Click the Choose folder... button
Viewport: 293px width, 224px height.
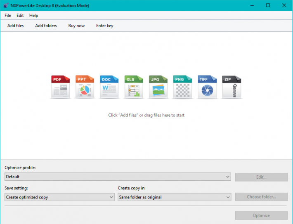(261, 197)
